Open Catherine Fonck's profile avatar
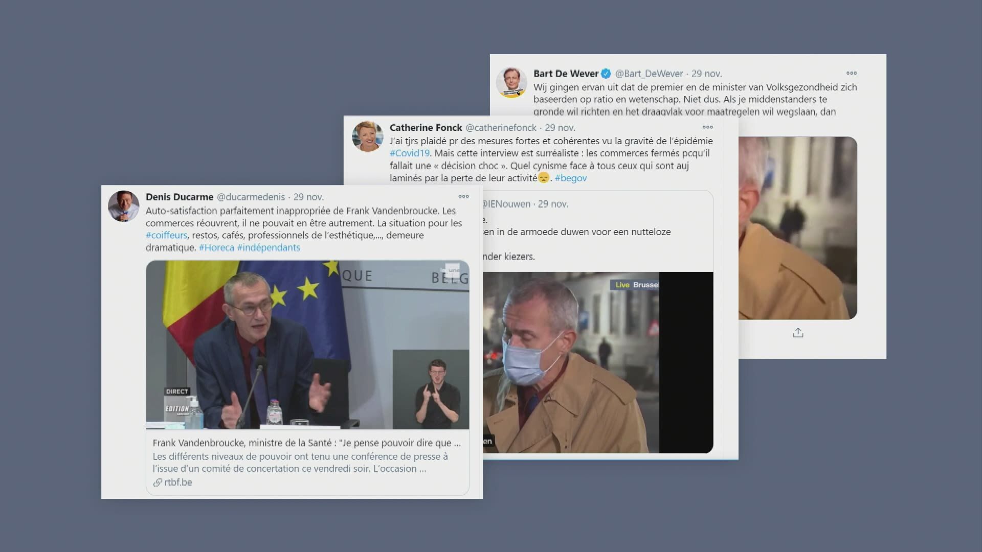Viewport: 982px width, 552px height. tap(368, 136)
